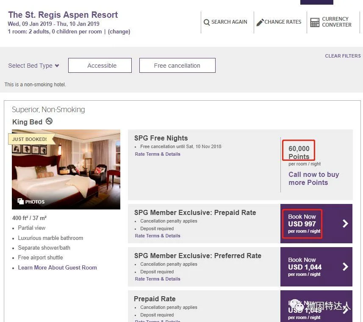Click the (change) room occupancy link
Image resolution: width=363 pixels, height=322 pixels.
click(x=119, y=31)
